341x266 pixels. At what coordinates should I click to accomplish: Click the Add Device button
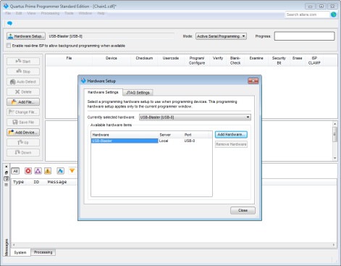click(23, 133)
